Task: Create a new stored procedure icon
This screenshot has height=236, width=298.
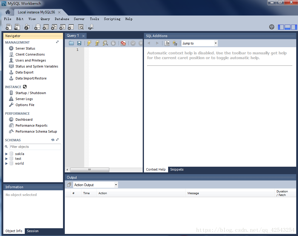Action: click(x=62, y=27)
